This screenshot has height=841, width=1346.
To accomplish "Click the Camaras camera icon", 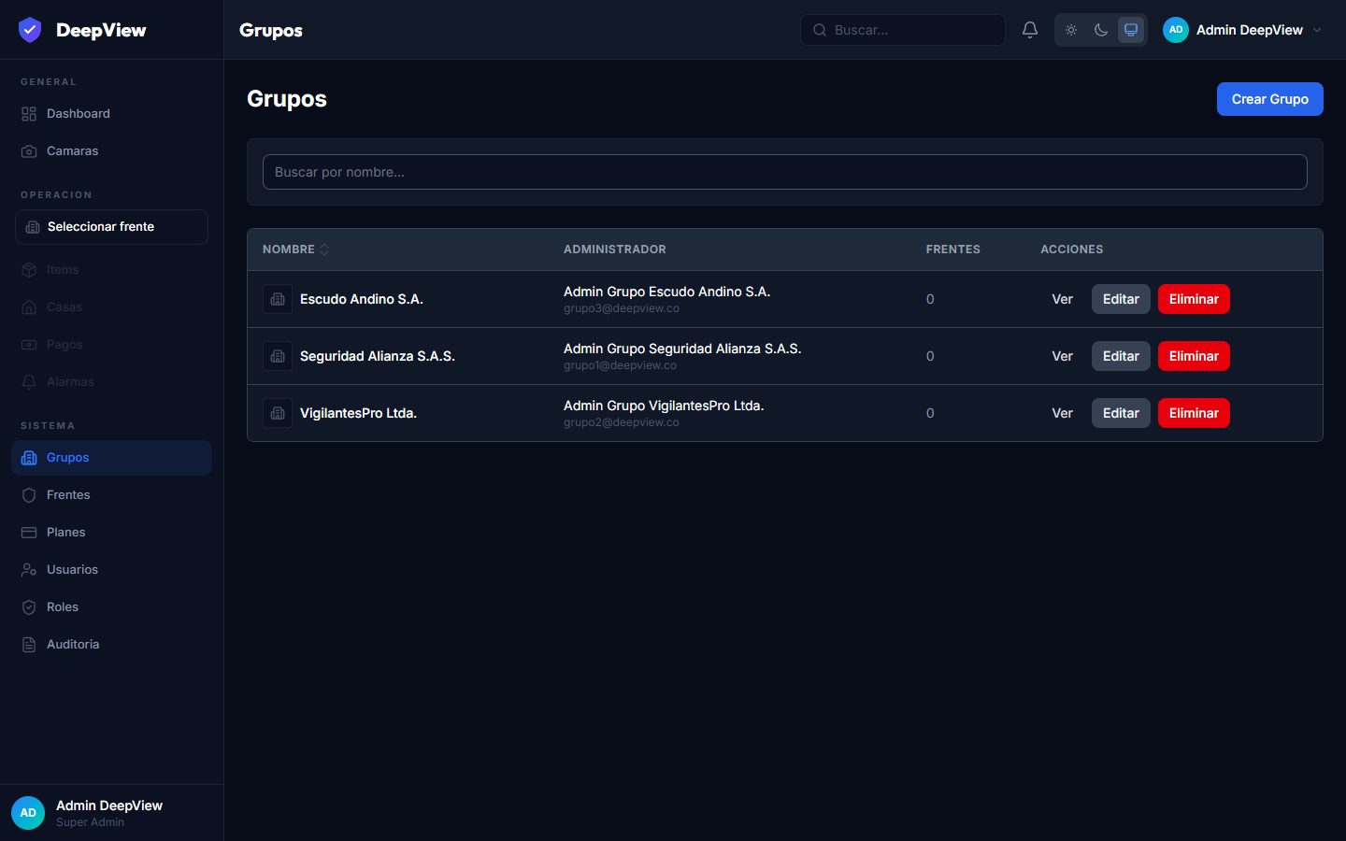I will point(29,151).
